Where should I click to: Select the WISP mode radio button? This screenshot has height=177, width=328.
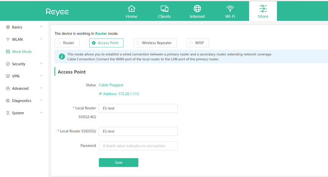(191, 43)
